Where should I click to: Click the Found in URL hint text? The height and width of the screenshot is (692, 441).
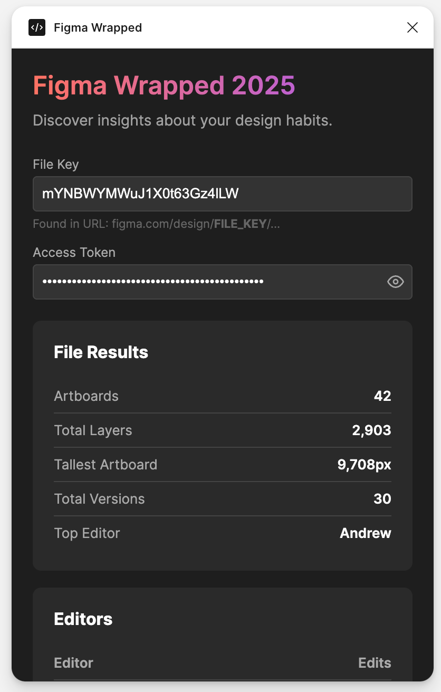click(156, 224)
